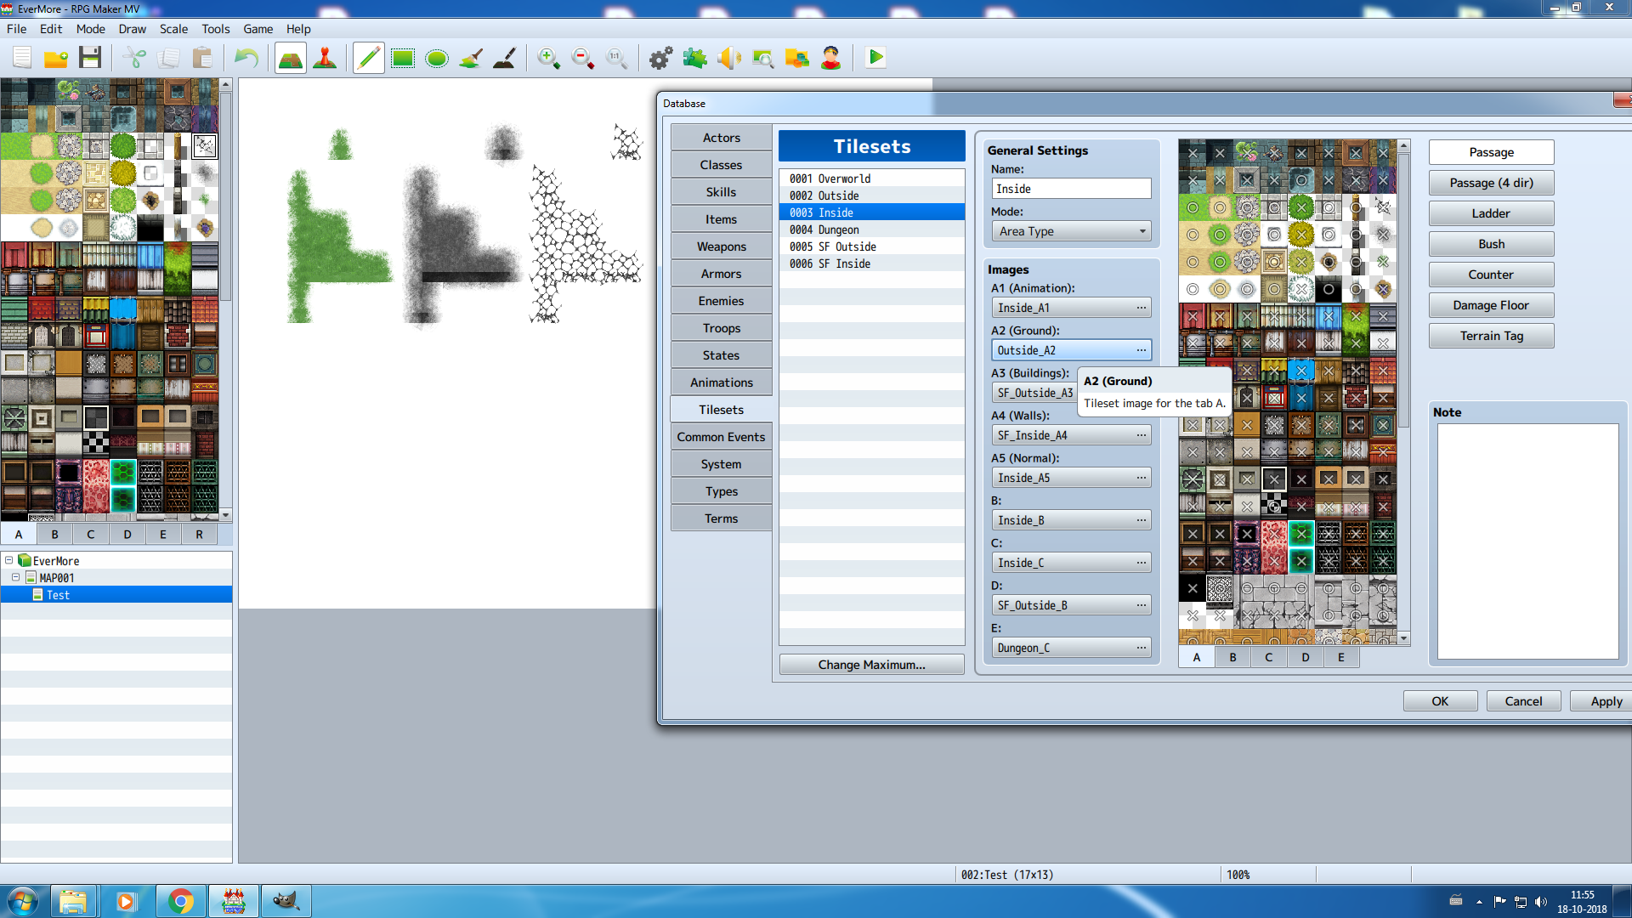This screenshot has height=918, width=1632.
Task: Open the Mode dropdown showing Area Type
Action: pos(1071,231)
